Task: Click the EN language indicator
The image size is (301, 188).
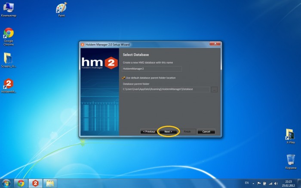Action: pyautogui.click(x=247, y=183)
